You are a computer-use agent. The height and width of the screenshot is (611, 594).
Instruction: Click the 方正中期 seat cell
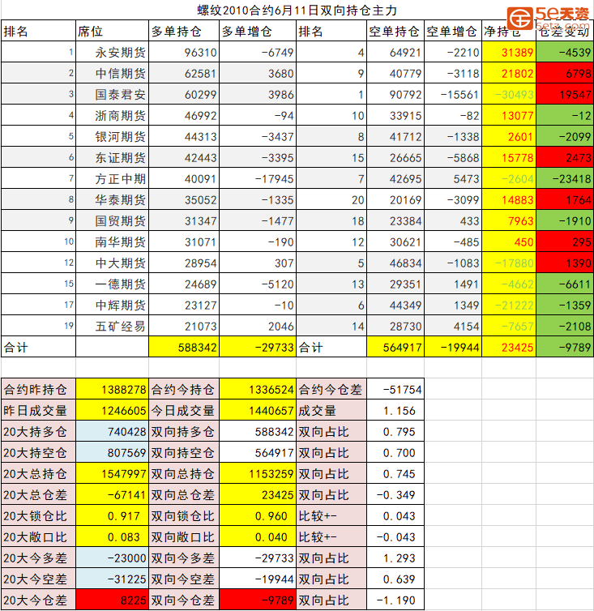[113, 178]
